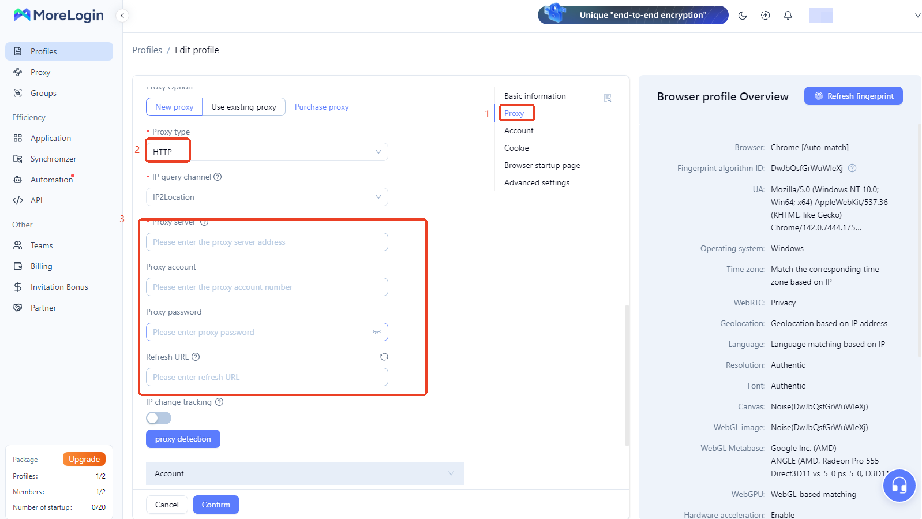922x519 pixels.
Task: Open the IP2Location query channel dropdown
Action: (x=267, y=197)
